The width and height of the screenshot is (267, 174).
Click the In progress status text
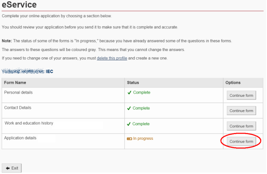(x=143, y=138)
